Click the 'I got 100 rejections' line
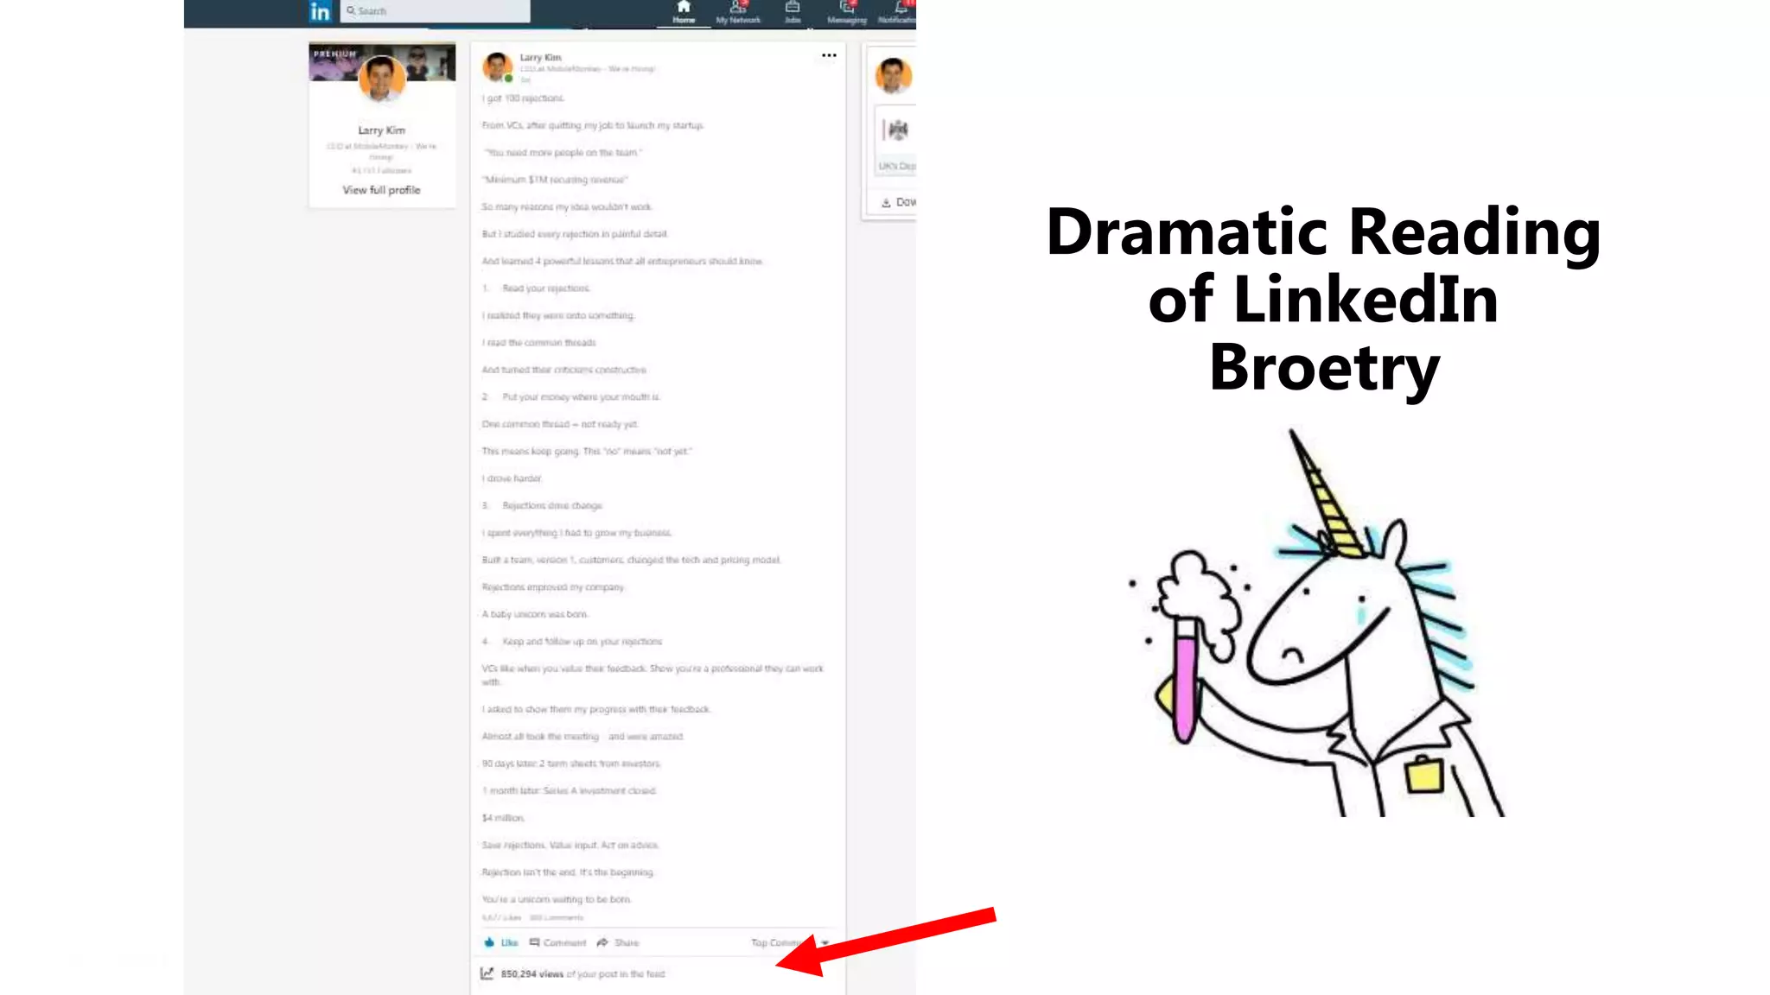1770x995 pixels. (x=523, y=98)
